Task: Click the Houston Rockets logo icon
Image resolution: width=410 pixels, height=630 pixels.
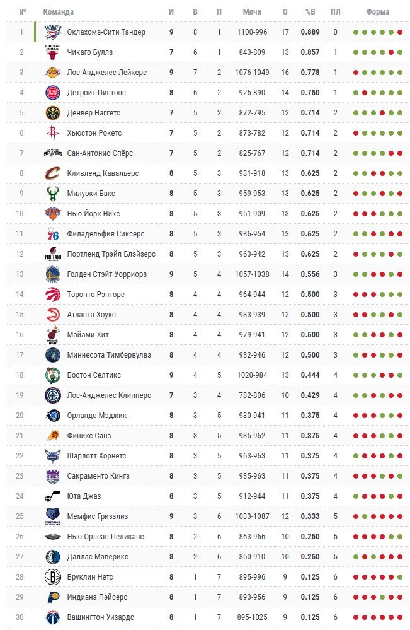Action: click(x=53, y=133)
